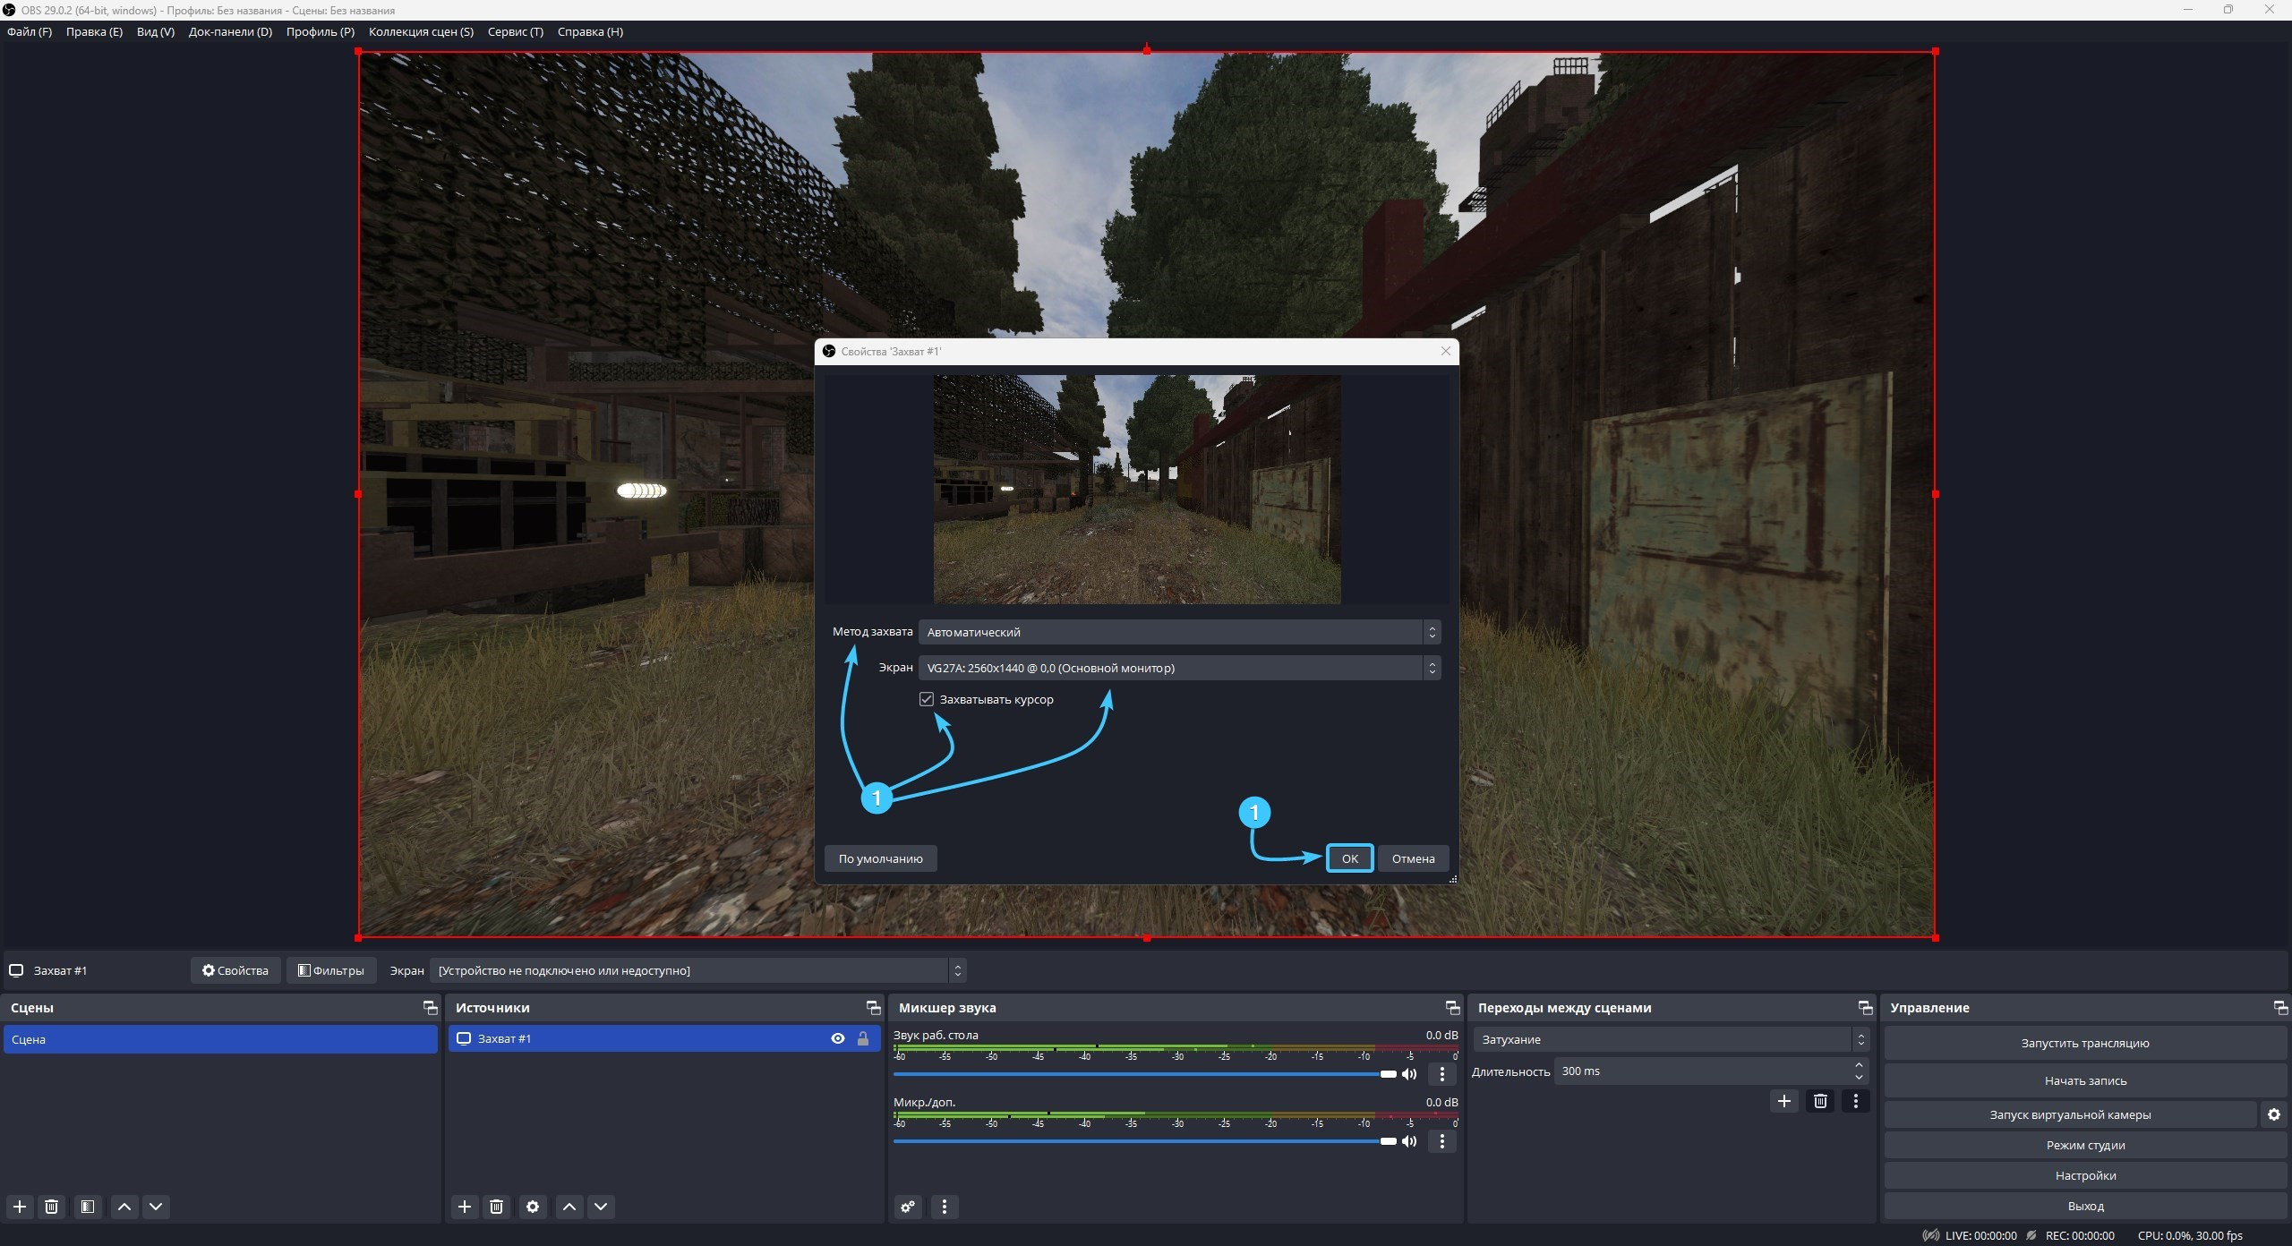The width and height of the screenshot is (2292, 1246).
Task: Click Начать запись to record
Action: click(2084, 1080)
